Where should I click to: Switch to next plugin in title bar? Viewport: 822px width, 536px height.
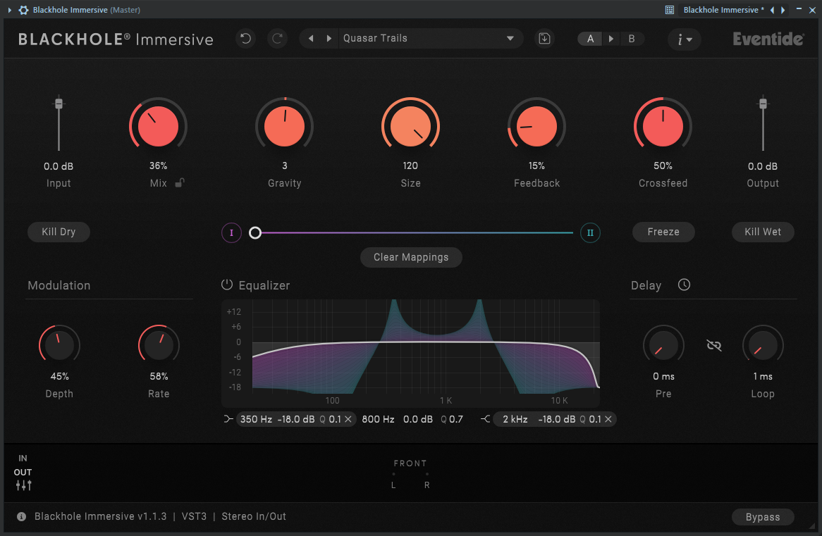[x=783, y=10]
